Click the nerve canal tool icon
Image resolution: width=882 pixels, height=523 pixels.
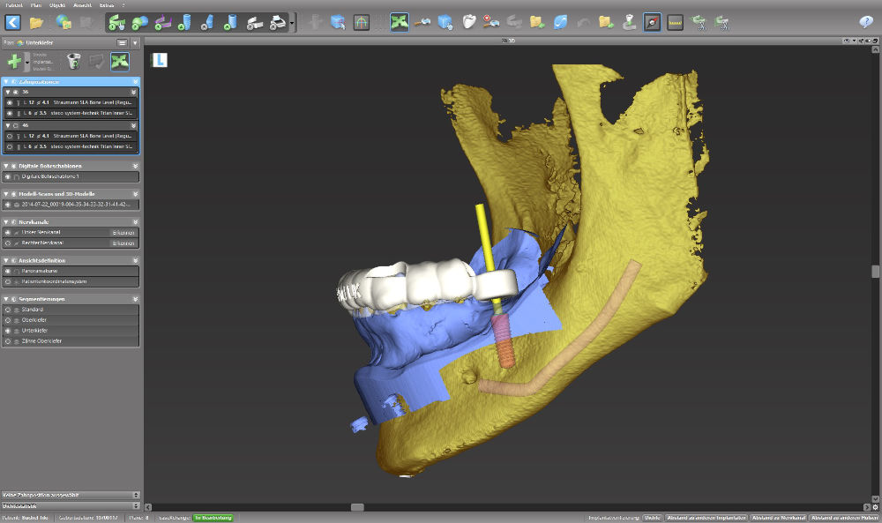pyautogui.click(x=422, y=23)
